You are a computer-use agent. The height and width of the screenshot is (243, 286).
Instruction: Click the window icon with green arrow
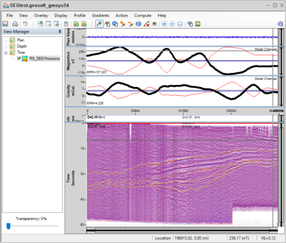point(40,24)
